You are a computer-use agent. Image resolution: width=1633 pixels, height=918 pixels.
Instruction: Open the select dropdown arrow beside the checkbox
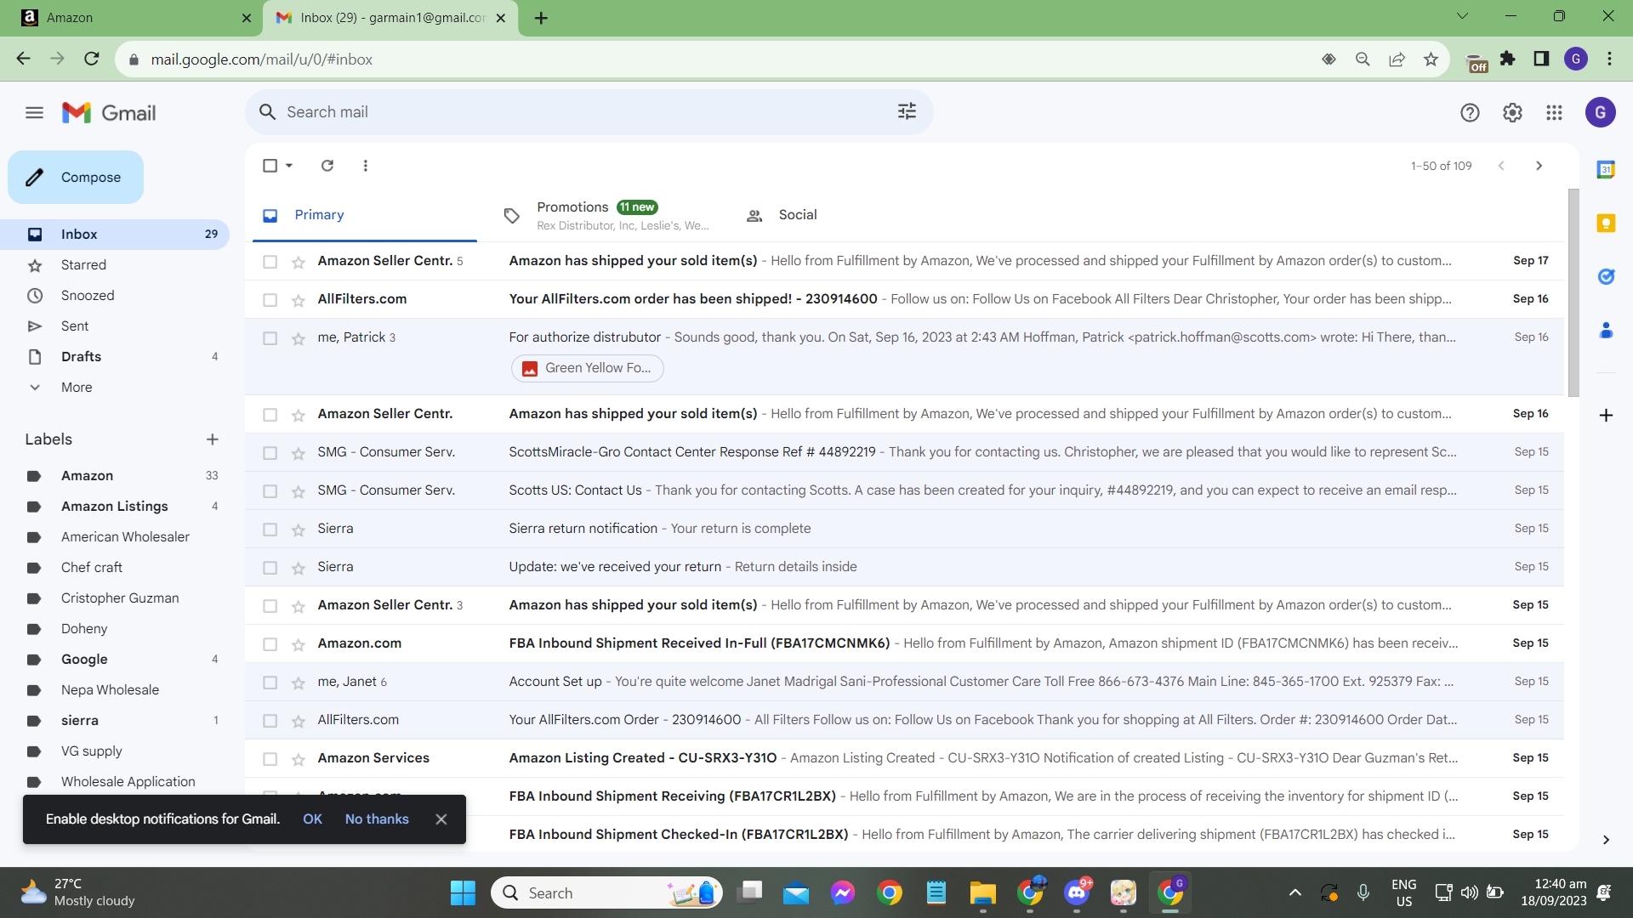289,166
